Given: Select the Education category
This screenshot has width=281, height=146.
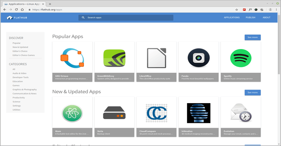Looking at the screenshot, I should pos(18,81).
